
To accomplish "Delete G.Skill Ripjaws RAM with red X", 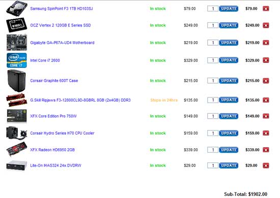I will [x=266, y=100].
